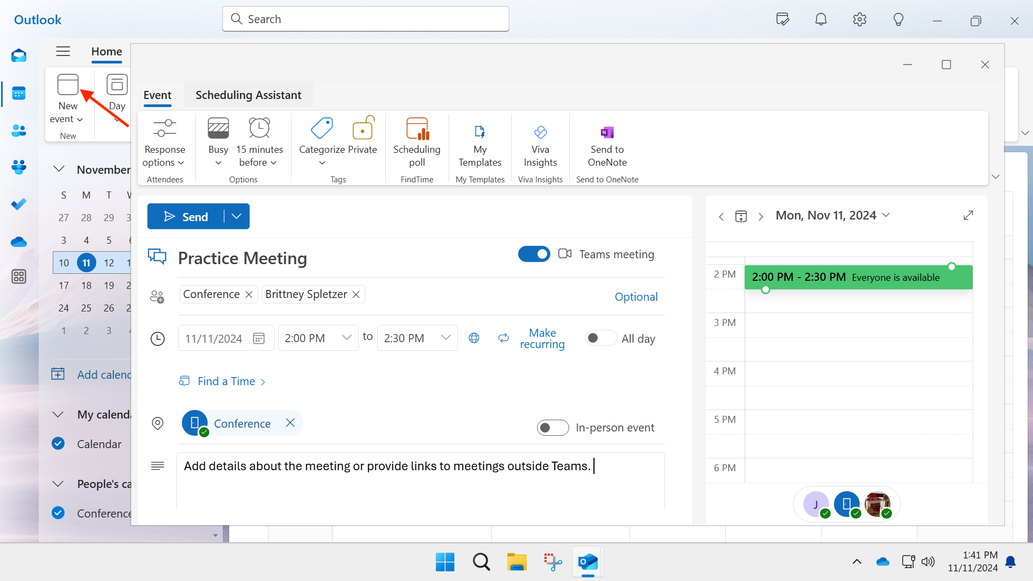Click the green 2:00 PM availability block
The image size is (1033, 581).
[x=858, y=278]
